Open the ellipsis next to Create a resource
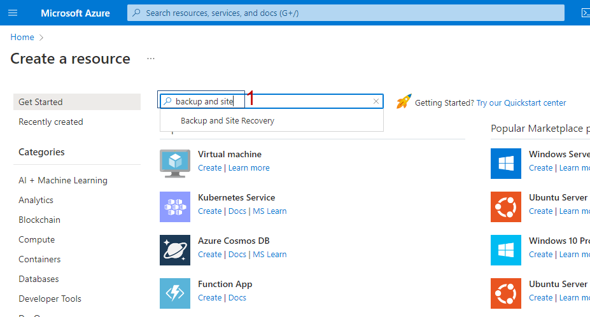590x317 pixels. tap(151, 59)
